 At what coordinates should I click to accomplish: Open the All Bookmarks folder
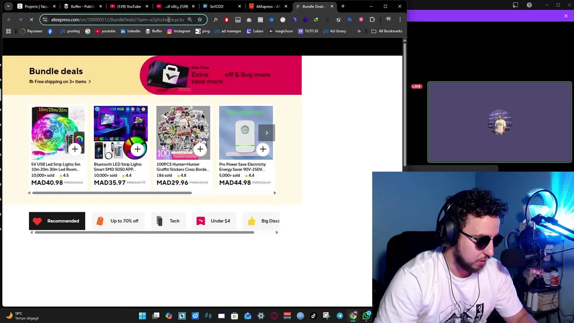pos(387,31)
